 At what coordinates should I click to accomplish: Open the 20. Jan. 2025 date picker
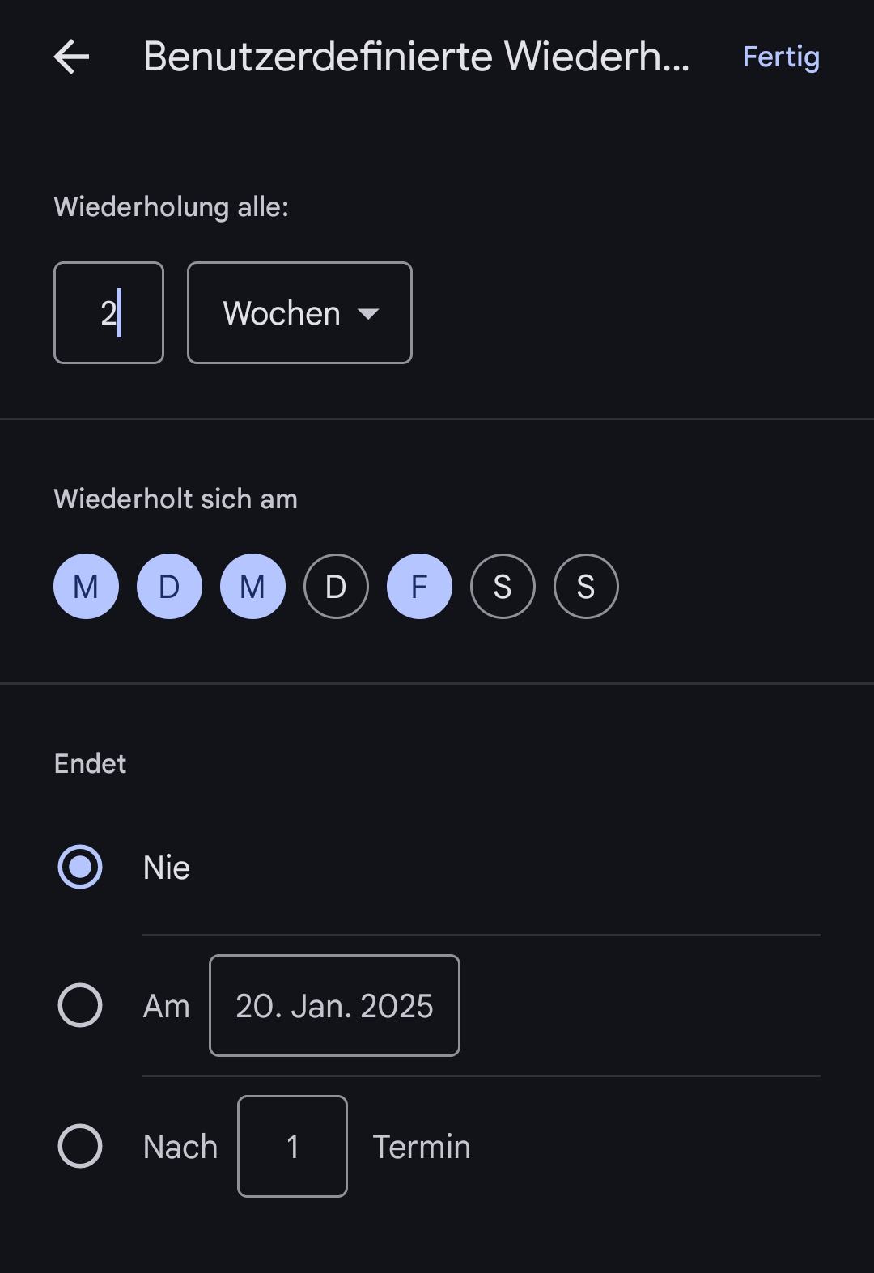334,1006
